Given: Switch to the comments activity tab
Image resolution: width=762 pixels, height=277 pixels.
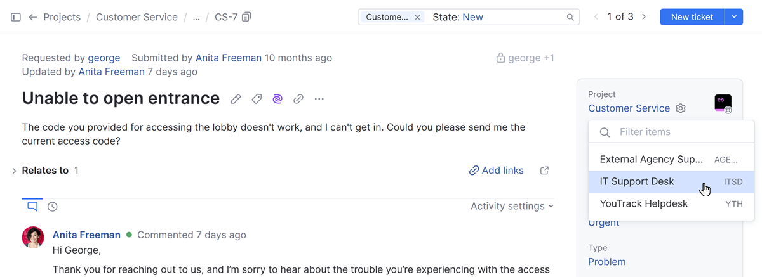Looking at the screenshot, I should tap(32, 206).
